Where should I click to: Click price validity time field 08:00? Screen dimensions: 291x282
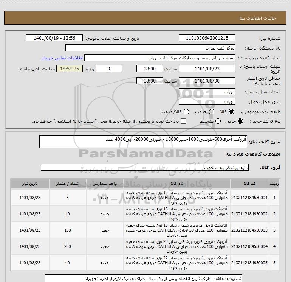pos(150,81)
